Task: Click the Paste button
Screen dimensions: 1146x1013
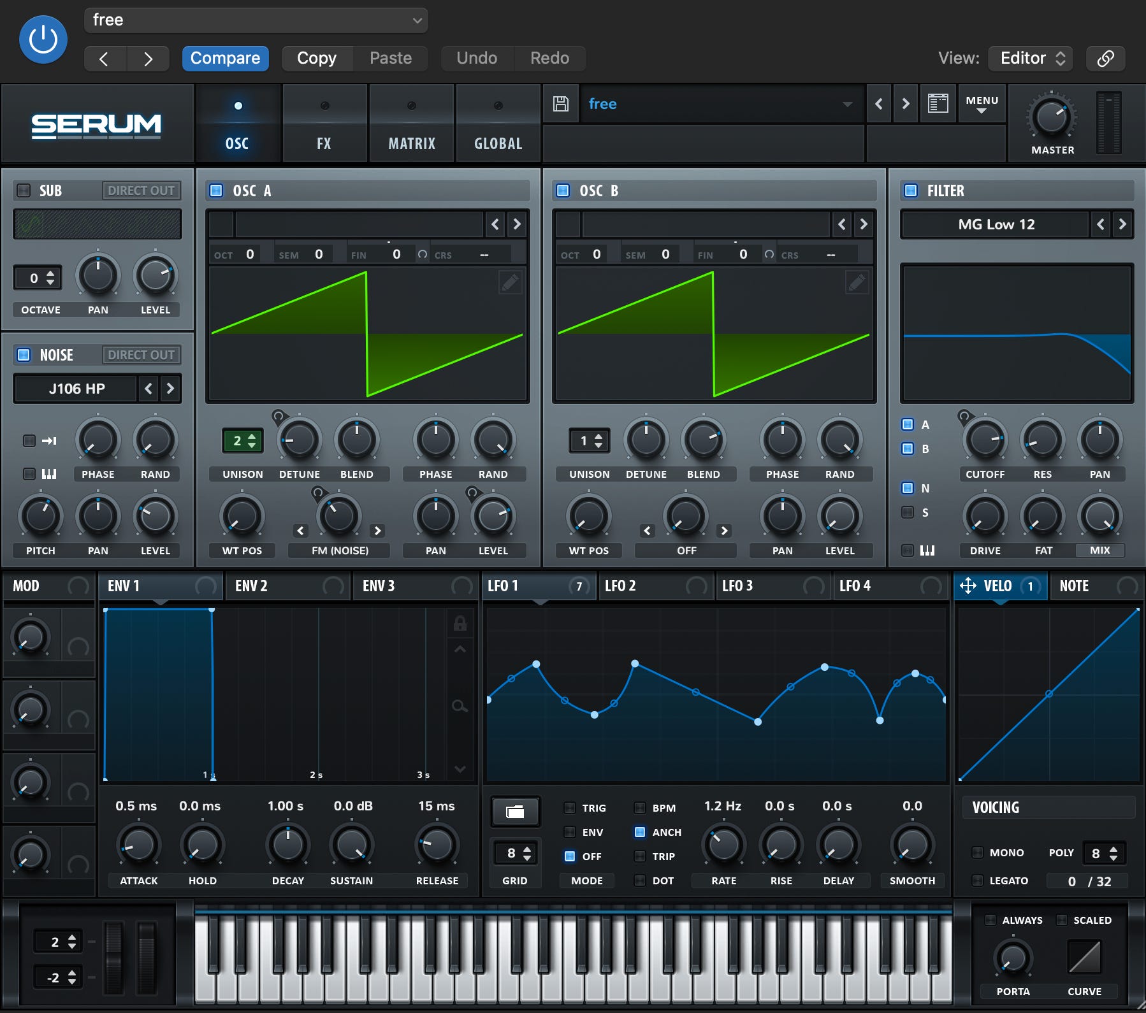Action: pos(391,59)
